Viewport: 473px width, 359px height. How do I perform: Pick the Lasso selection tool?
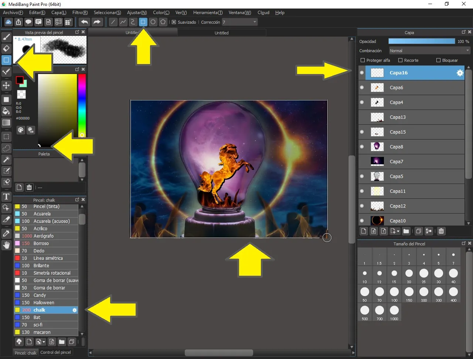(6, 148)
